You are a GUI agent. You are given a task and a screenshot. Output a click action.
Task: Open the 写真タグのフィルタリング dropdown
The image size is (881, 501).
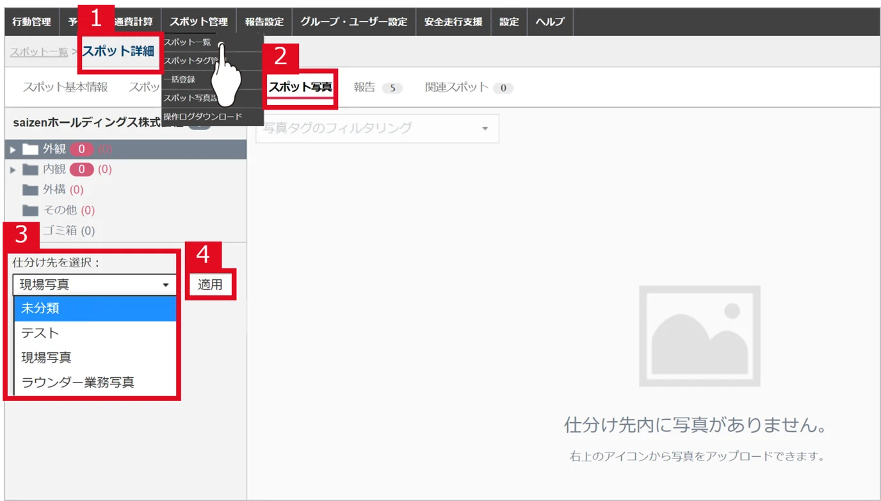377,128
